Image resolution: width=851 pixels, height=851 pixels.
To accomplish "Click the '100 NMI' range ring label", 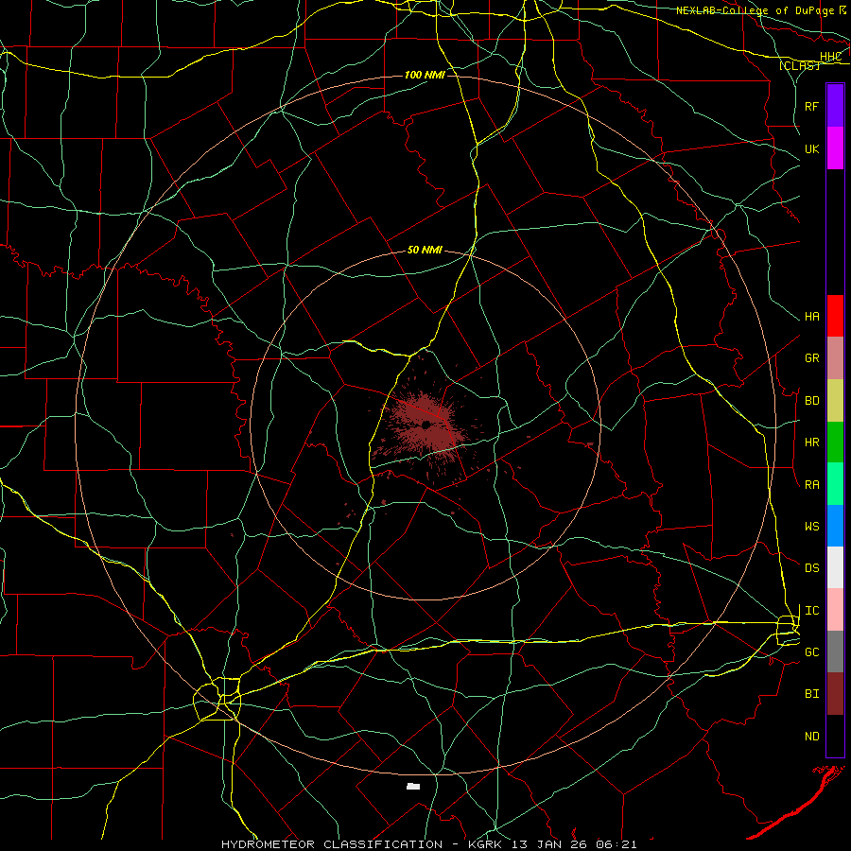I will [x=425, y=75].
